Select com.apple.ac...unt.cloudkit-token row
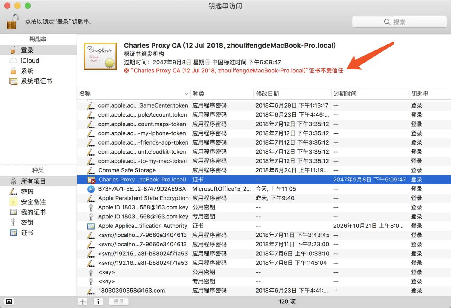The width and height of the screenshot is (451, 308). pos(264,152)
